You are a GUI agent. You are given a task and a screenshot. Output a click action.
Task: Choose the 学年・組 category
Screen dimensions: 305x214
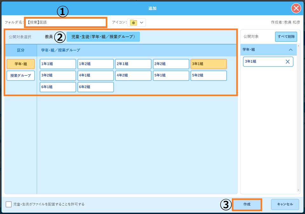tap(21, 64)
